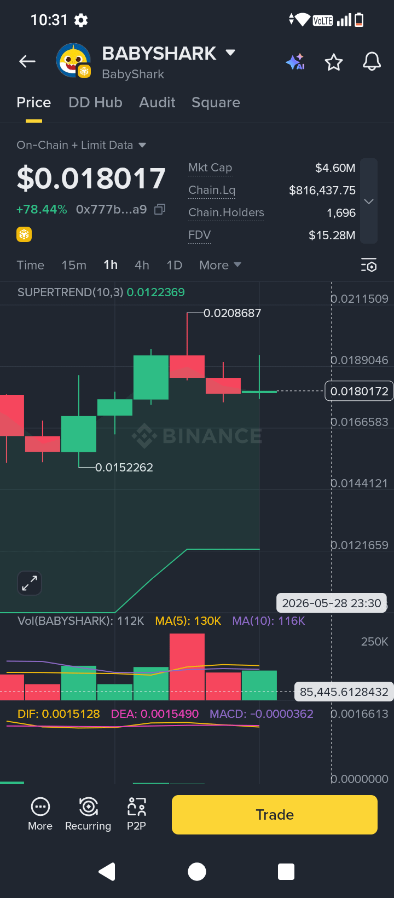Select the 1D interval
The height and width of the screenshot is (898, 394).
click(x=174, y=265)
